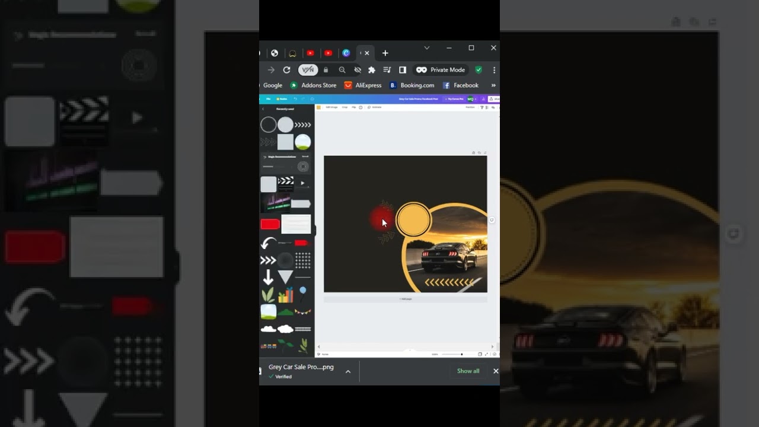Screen dimensions: 759x427
Task: Select the large white cloud element
Action: 285,329
